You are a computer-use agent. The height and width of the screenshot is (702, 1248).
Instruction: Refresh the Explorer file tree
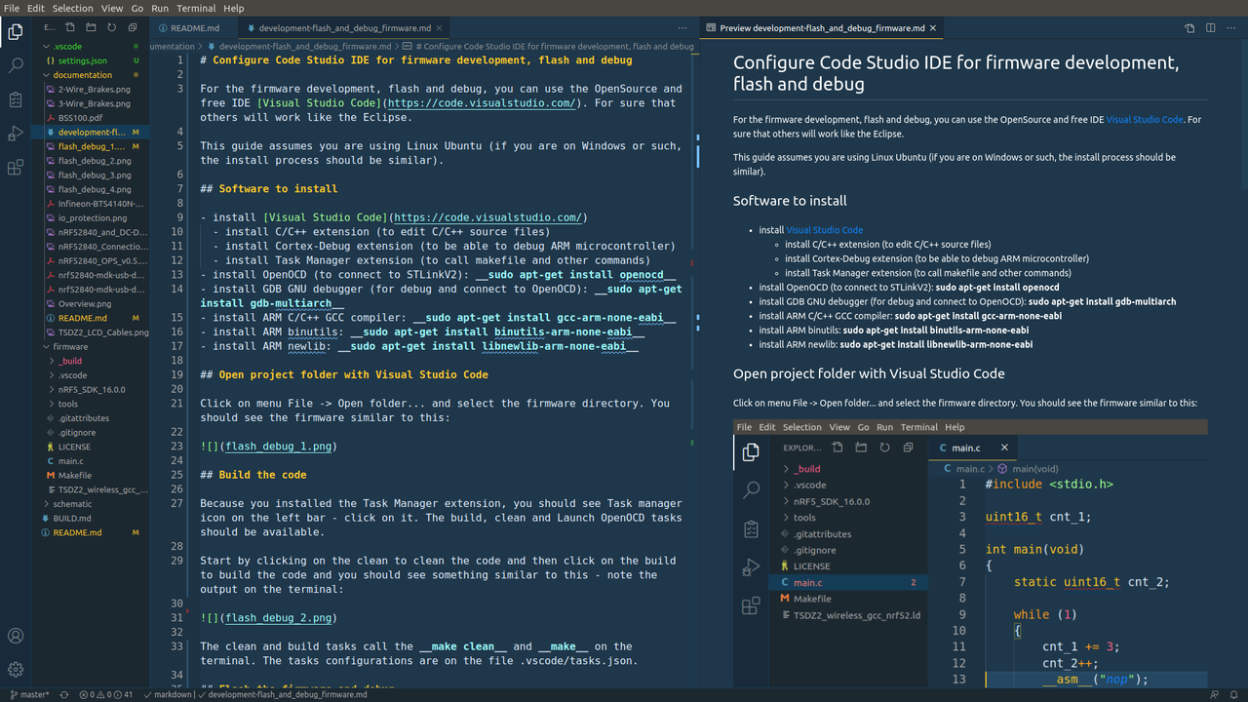coord(111,28)
